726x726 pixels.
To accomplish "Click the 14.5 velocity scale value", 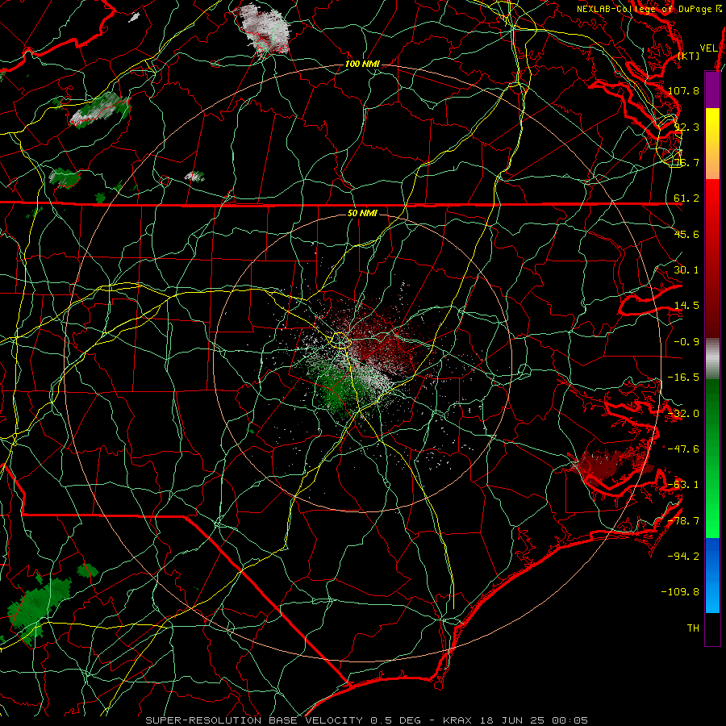I will 686,306.
